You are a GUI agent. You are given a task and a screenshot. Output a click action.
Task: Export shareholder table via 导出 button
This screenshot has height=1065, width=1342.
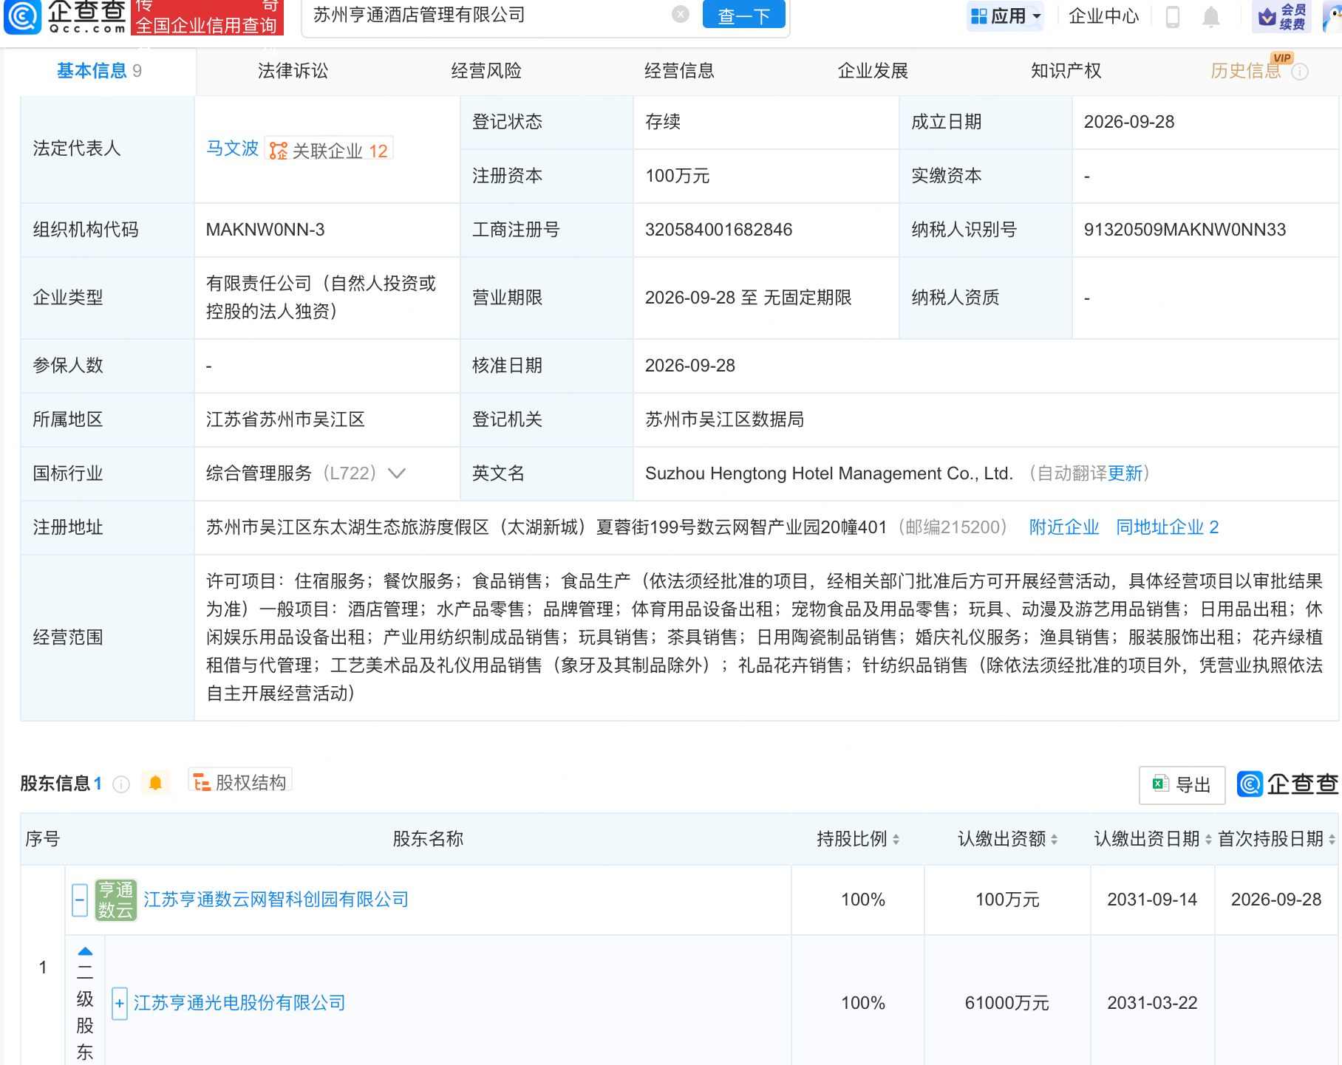1182,784
